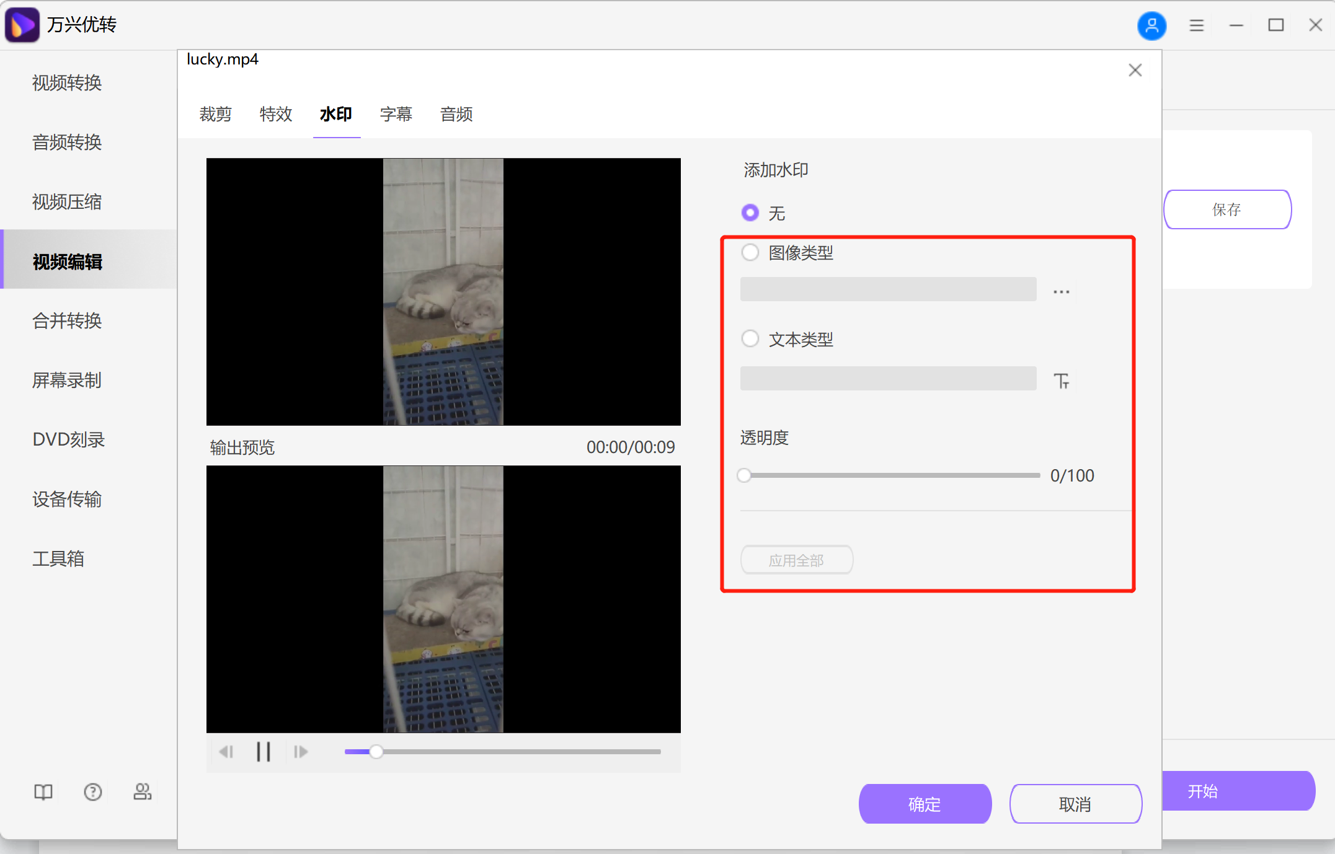Switch to the 特效 tab
The image size is (1335, 854).
point(275,114)
